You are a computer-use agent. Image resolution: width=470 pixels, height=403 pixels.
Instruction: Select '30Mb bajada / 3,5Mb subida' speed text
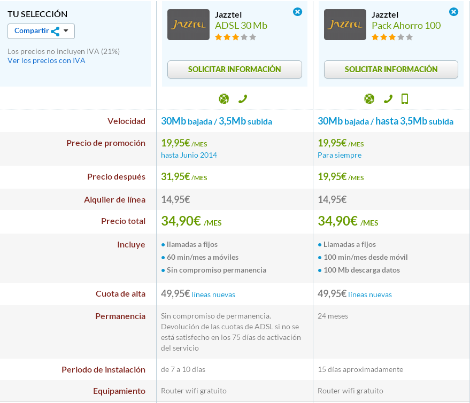coord(217,121)
